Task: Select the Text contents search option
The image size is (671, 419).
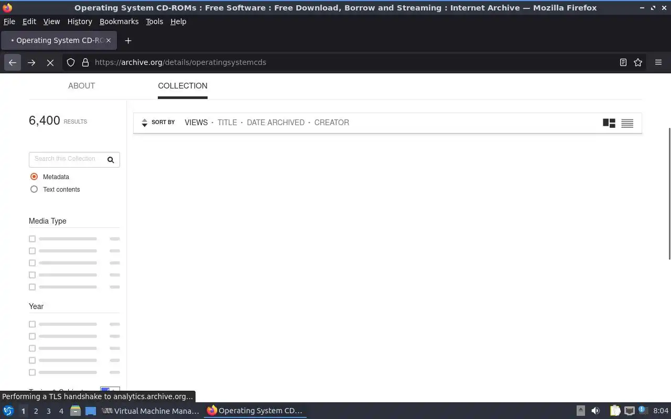Action: tap(34, 189)
